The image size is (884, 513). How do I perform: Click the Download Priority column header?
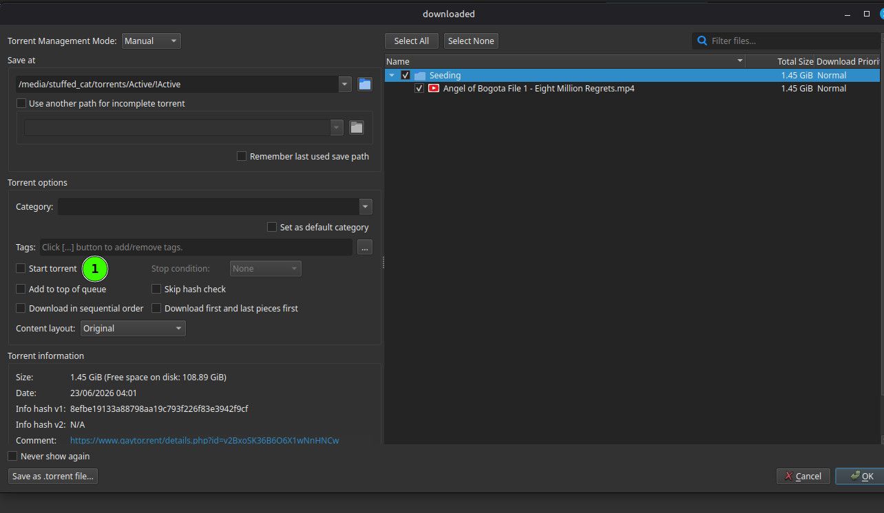click(848, 61)
